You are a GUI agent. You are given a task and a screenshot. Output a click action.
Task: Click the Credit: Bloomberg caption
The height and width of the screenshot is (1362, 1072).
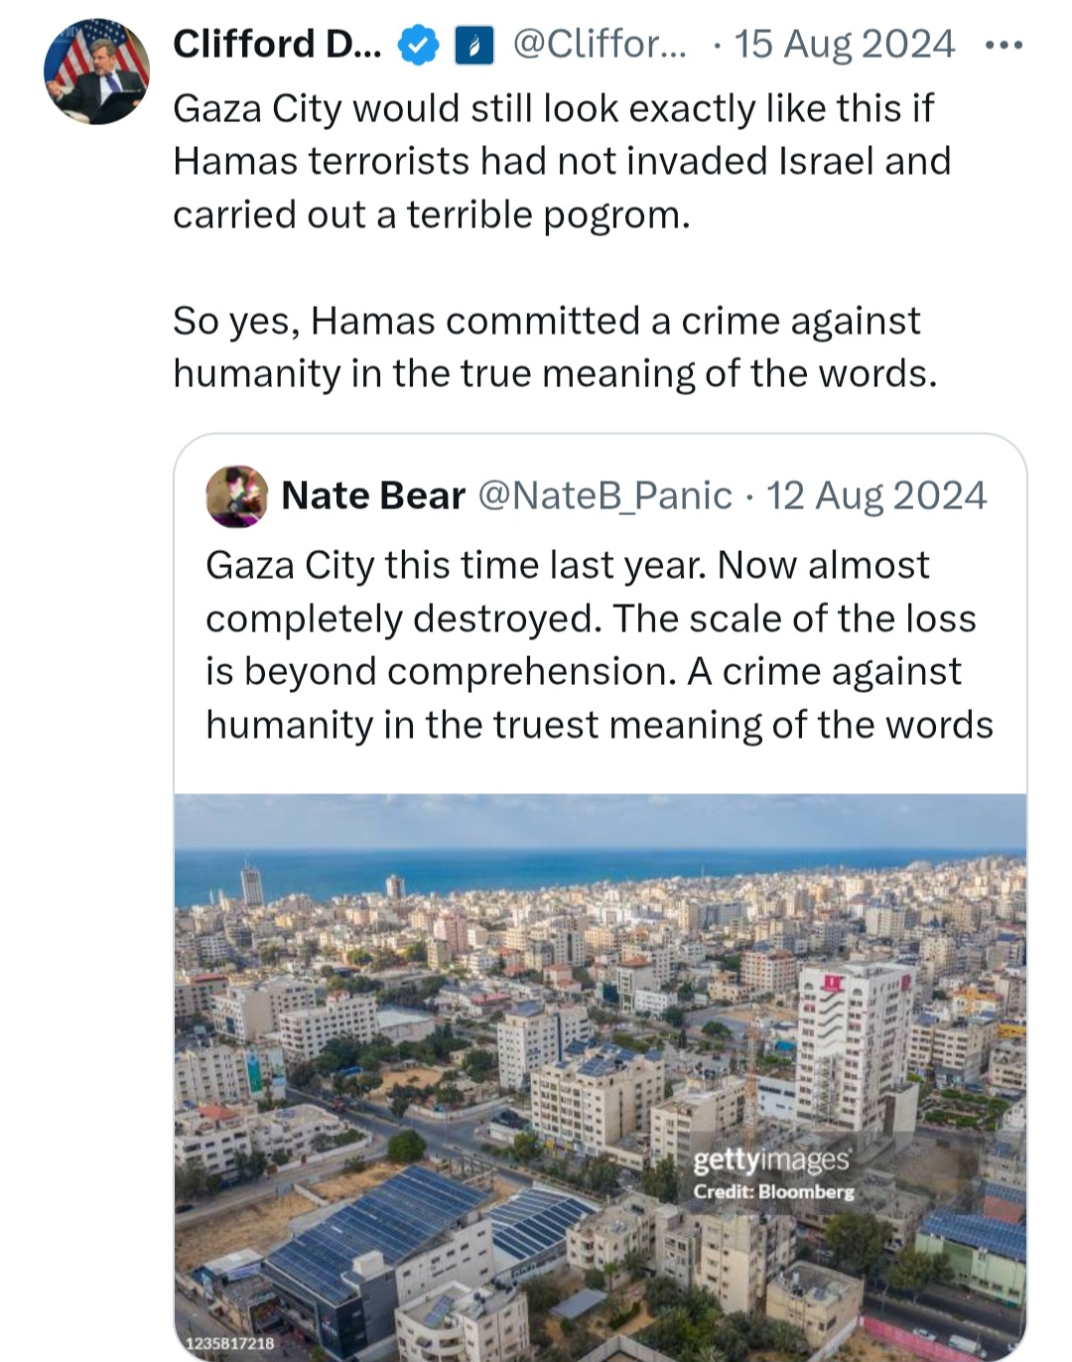coord(773,1191)
